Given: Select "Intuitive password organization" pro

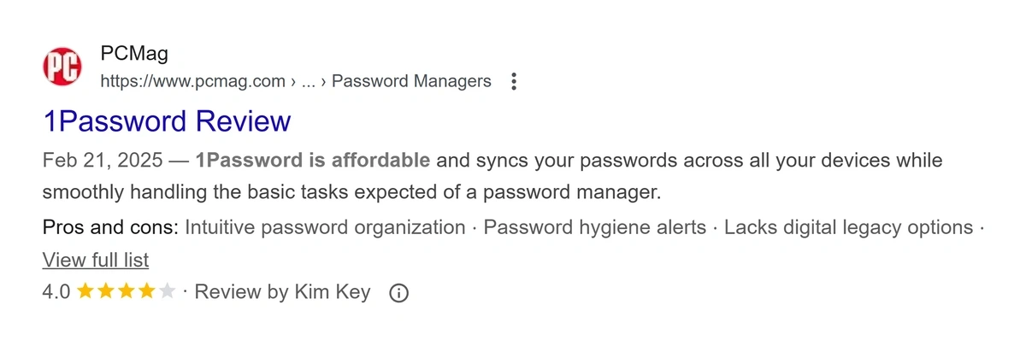Looking at the screenshot, I should 325,228.
